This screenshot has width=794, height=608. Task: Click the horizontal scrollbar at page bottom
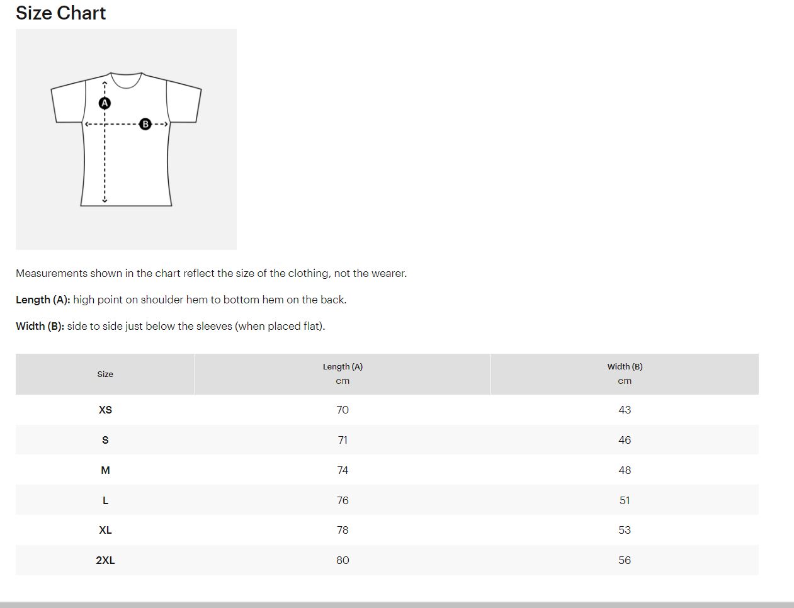(x=397, y=605)
